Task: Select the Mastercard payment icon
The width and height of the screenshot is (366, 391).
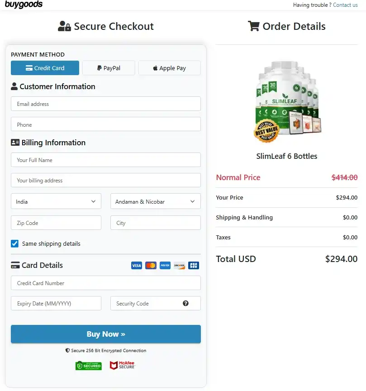Action: (x=151, y=265)
